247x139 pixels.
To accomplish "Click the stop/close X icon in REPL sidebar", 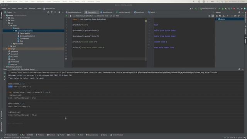I will click(4, 80).
